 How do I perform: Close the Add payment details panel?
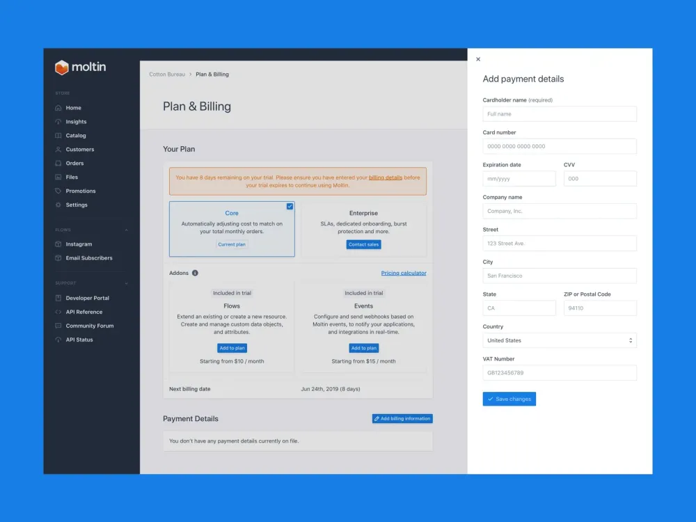(477, 60)
